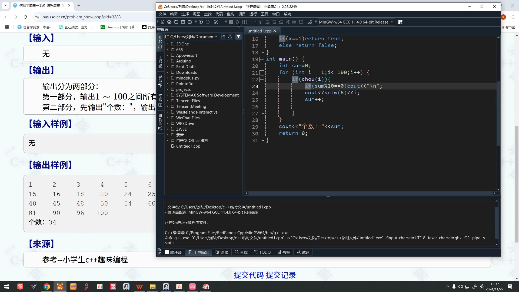Switch to the 调试 bottom tab
Viewport: 519px width, 292px height.
(222, 252)
